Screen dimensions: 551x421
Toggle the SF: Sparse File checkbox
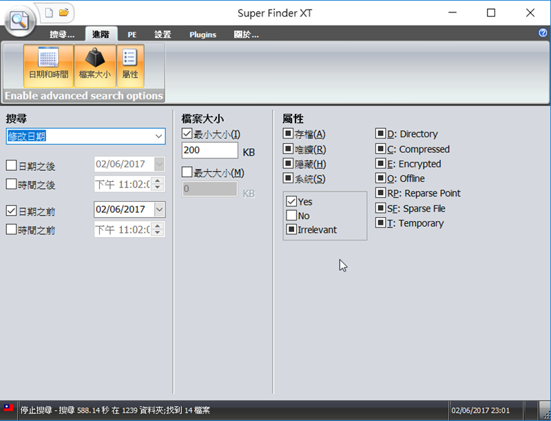381,207
